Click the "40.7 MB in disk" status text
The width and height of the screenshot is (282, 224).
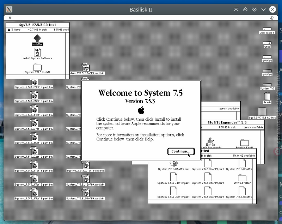(x=37, y=30)
